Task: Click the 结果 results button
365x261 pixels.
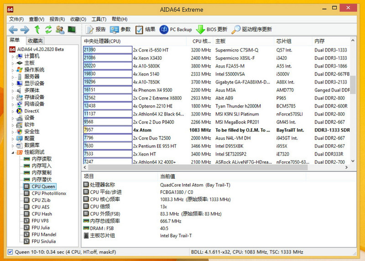Action: point(145,29)
